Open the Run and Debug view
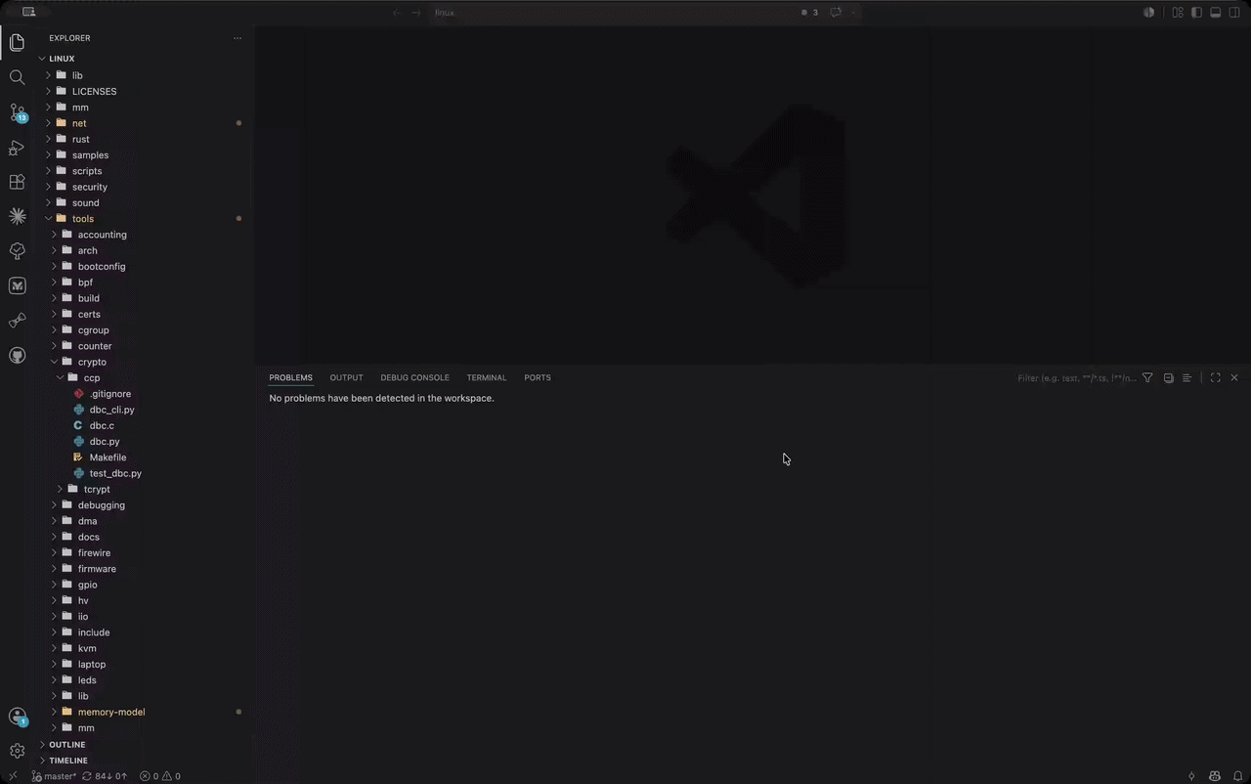1251x784 pixels. [17, 148]
